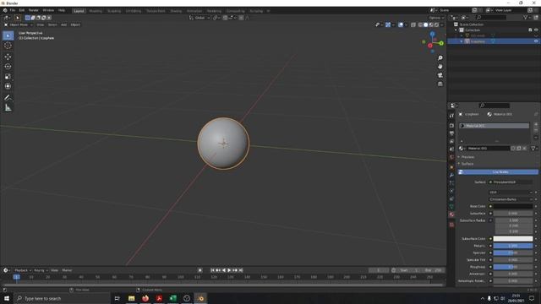This screenshot has height=304, width=541.
Task: Open the Global transform orientation dropdown
Action: [199, 18]
